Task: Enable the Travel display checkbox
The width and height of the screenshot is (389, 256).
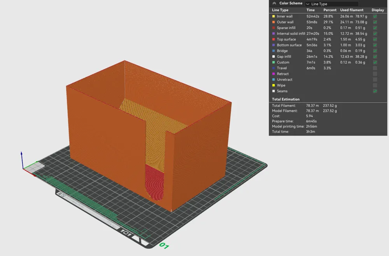Action: click(375, 68)
